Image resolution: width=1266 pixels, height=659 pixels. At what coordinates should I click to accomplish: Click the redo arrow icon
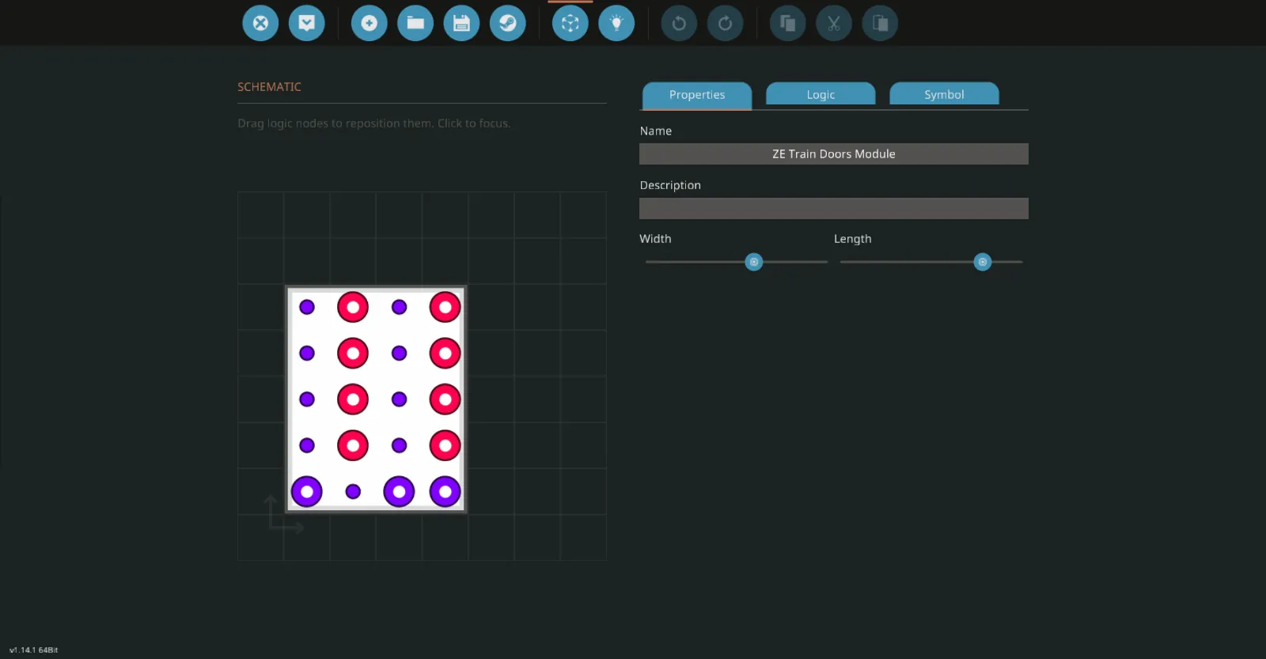click(725, 23)
